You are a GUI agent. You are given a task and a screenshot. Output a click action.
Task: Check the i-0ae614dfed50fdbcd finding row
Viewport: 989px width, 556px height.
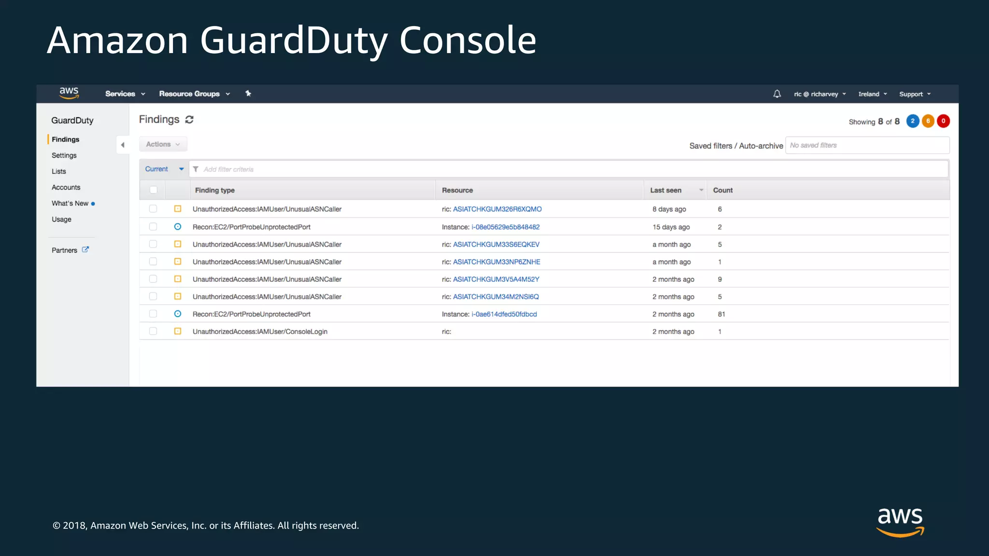(153, 314)
